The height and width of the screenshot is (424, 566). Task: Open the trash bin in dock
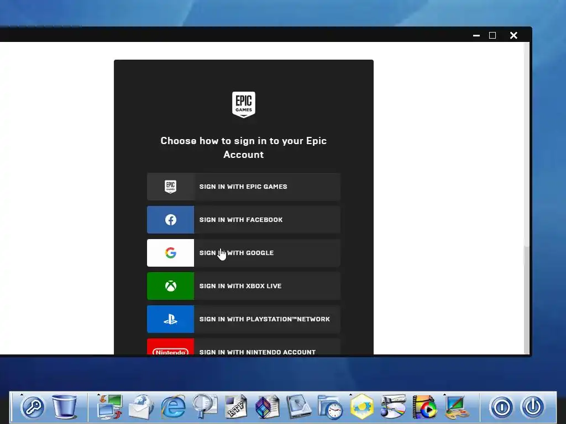click(x=64, y=406)
